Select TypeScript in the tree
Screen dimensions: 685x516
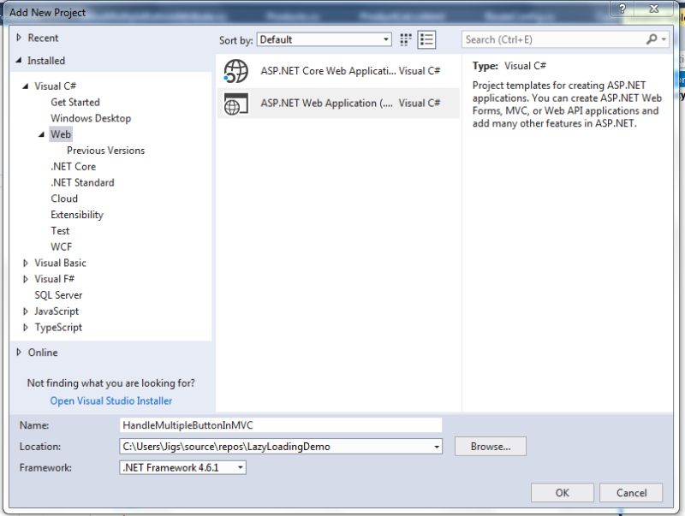pos(58,328)
